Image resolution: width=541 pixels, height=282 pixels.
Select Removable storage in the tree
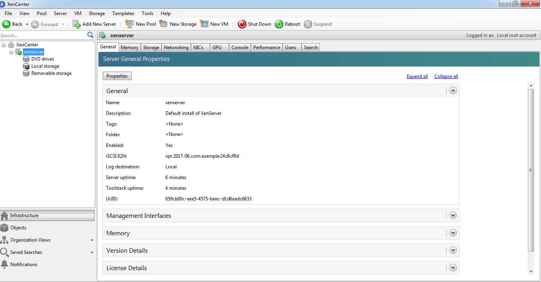(x=51, y=73)
